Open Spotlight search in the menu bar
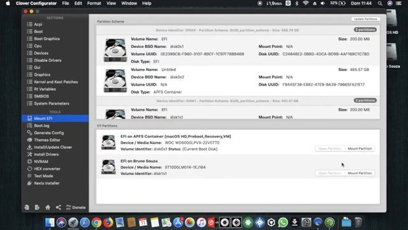408x230 pixels. (380, 3)
